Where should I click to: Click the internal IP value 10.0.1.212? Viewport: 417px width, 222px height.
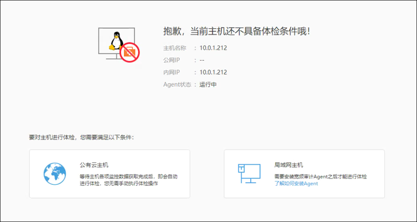pyautogui.click(x=213, y=72)
